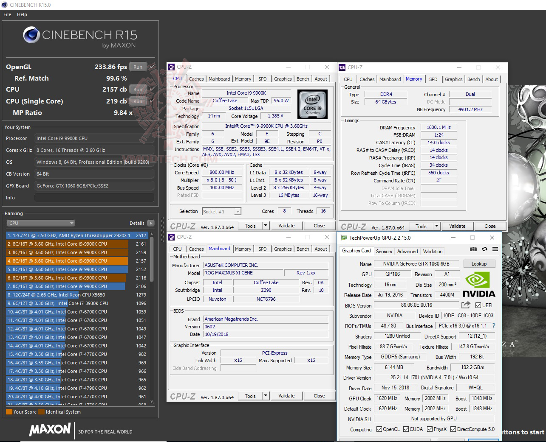The width and height of the screenshot is (546, 442).
Task: Open the GPU-Z hamburger menu
Action: pyautogui.click(x=495, y=249)
